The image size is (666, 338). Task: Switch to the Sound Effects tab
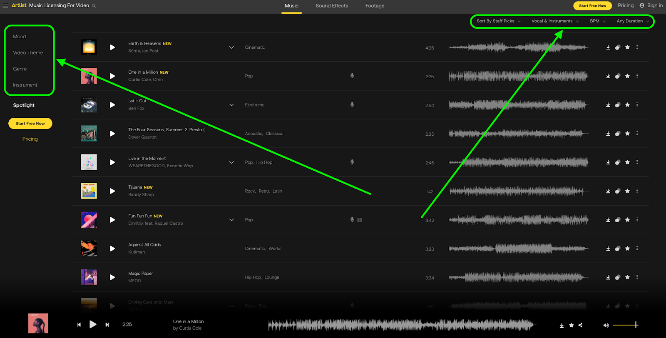(332, 6)
